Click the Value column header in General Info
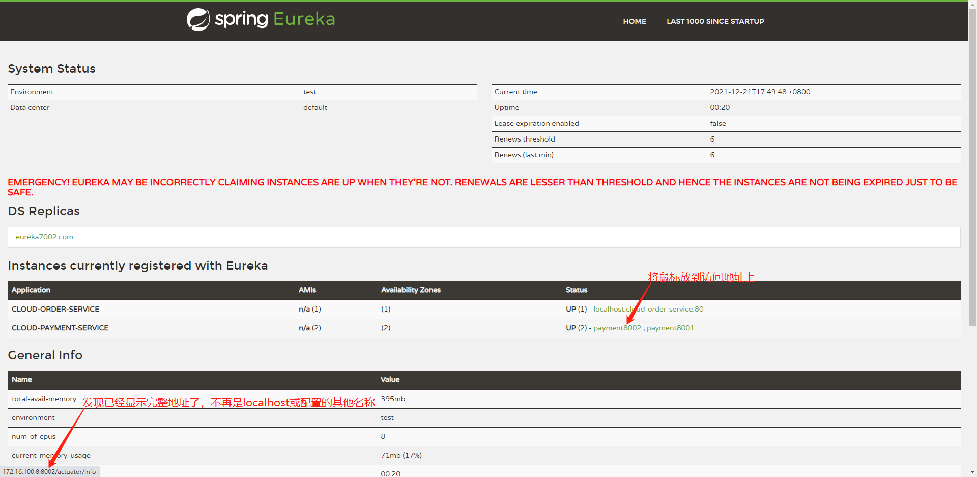The image size is (977, 477). click(x=390, y=379)
